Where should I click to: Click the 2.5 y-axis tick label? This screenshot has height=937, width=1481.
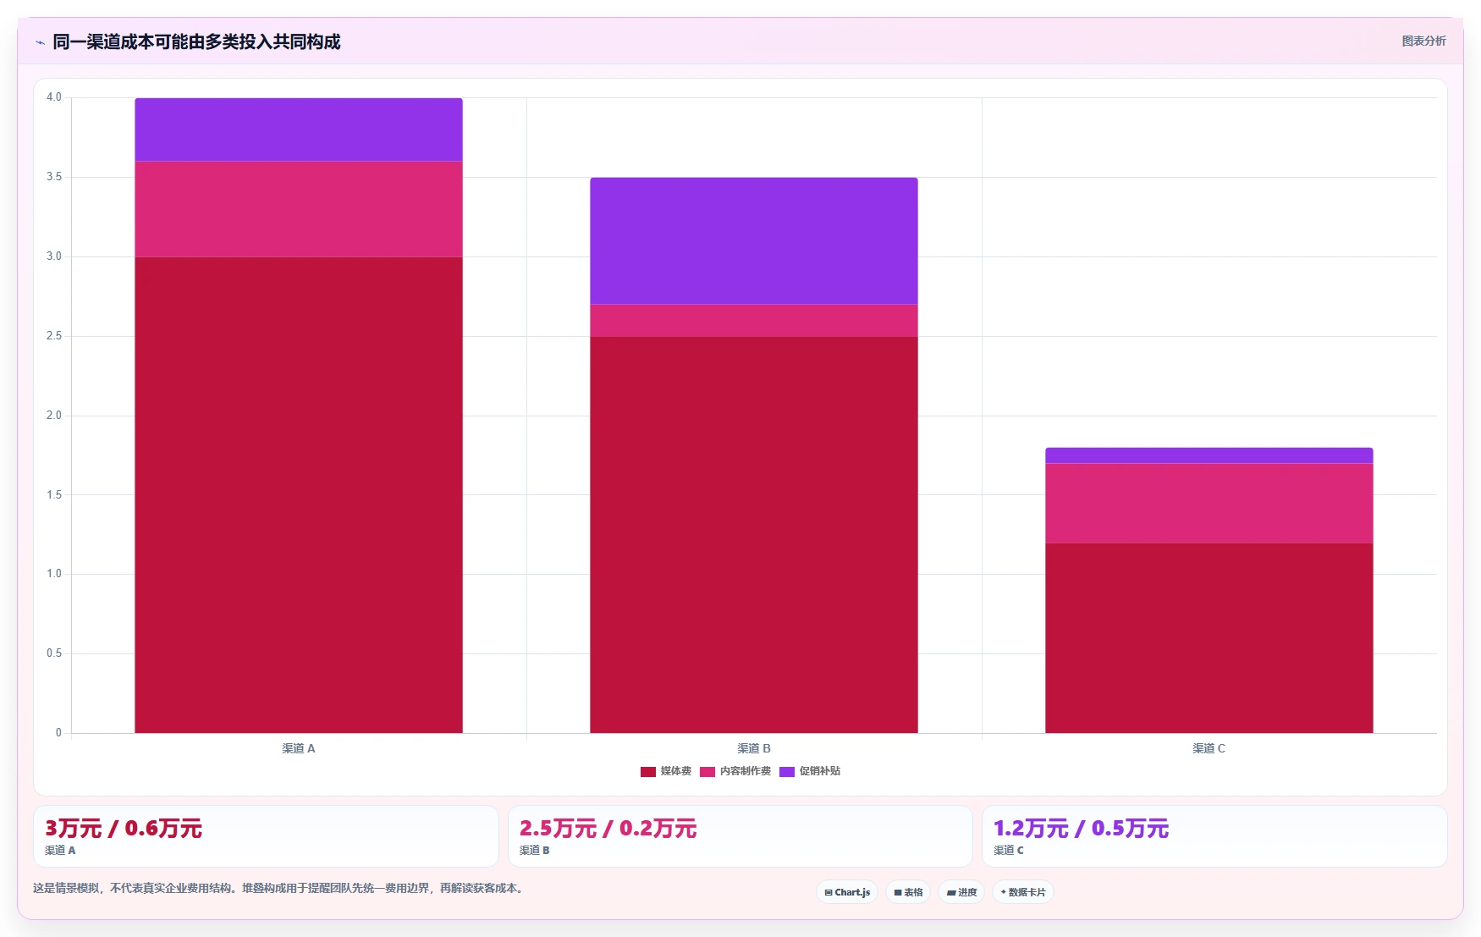pos(54,336)
